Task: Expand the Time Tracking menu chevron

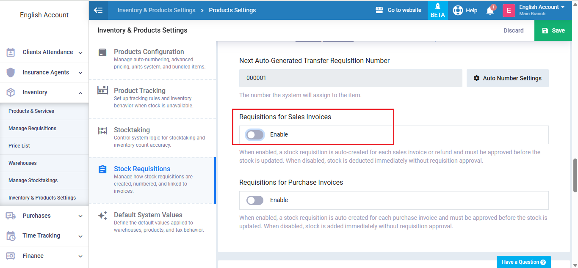Action: click(x=80, y=236)
